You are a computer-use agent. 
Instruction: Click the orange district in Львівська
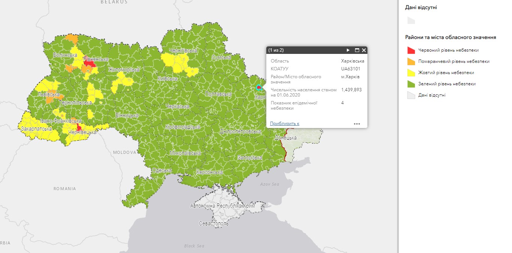(49, 99)
